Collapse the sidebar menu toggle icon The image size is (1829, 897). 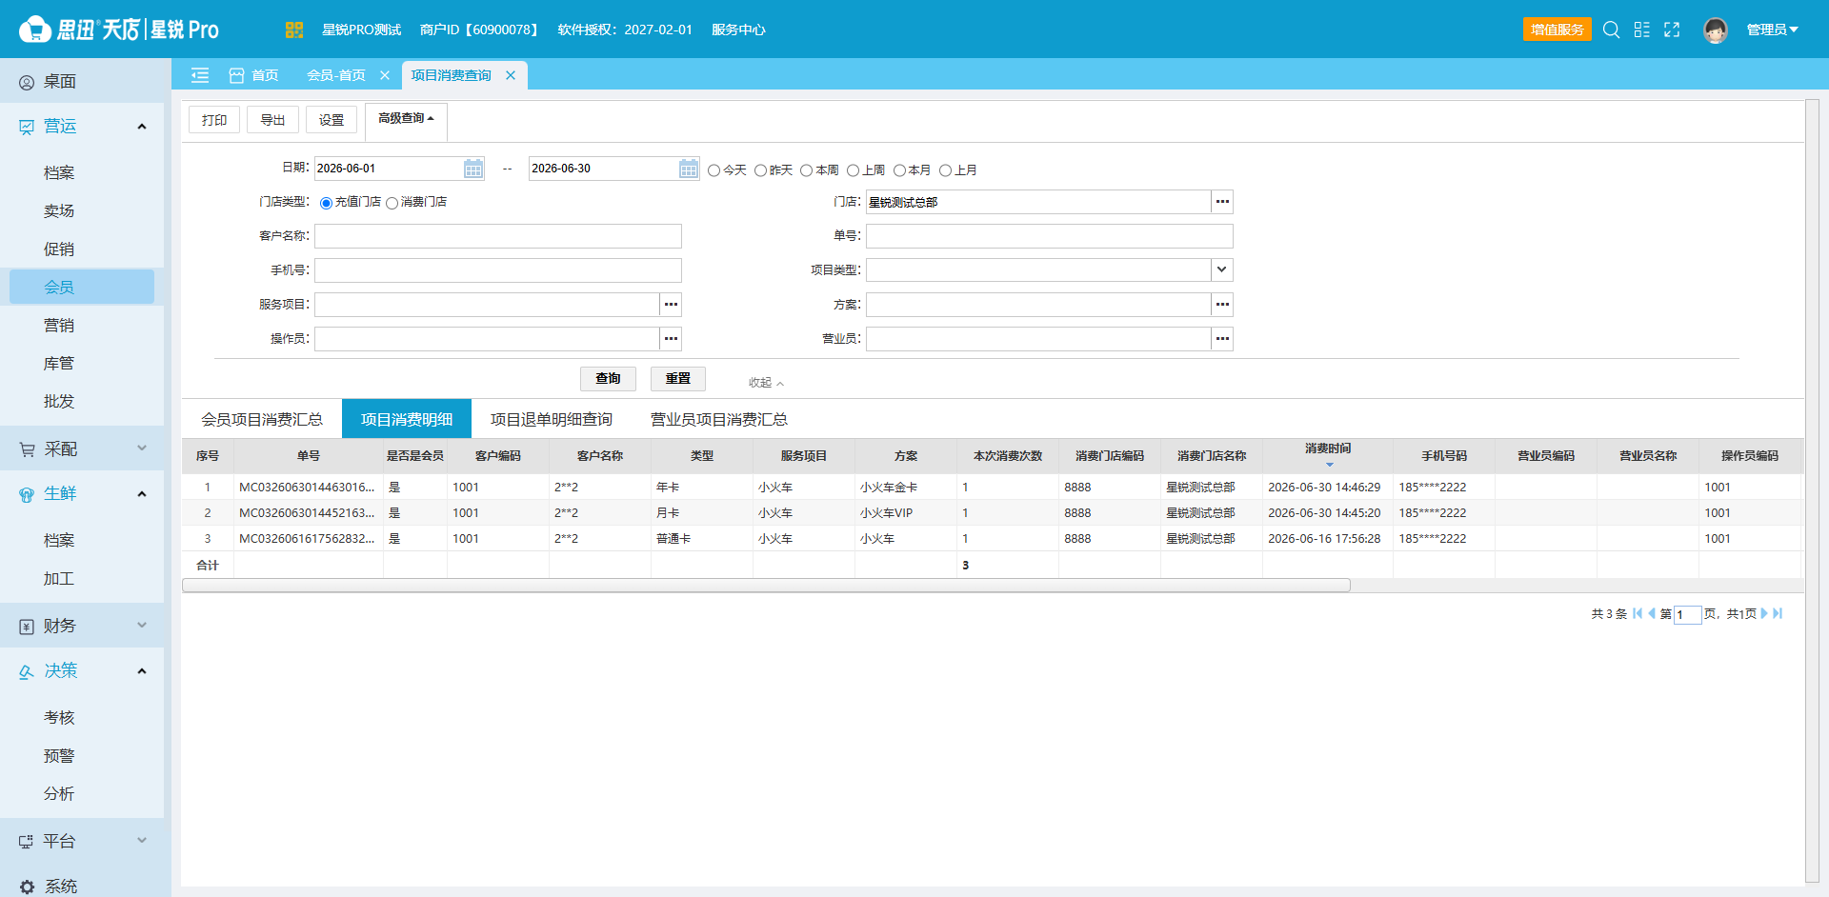click(200, 75)
